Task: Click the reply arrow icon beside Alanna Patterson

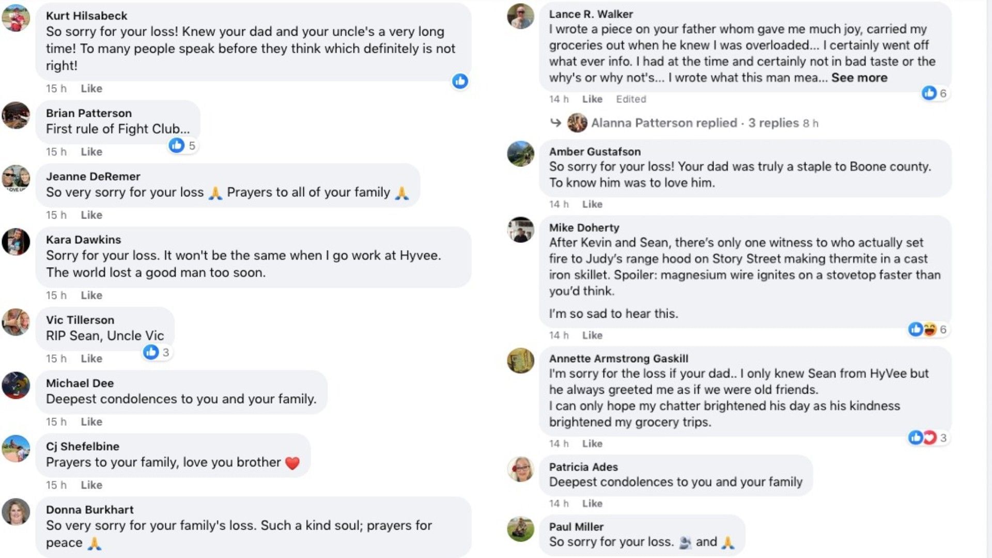Action: tap(555, 123)
